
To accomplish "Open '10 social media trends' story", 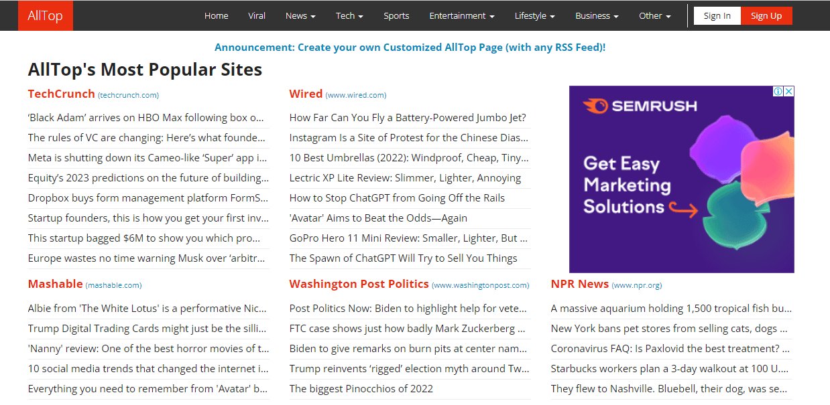I will 148,369.
